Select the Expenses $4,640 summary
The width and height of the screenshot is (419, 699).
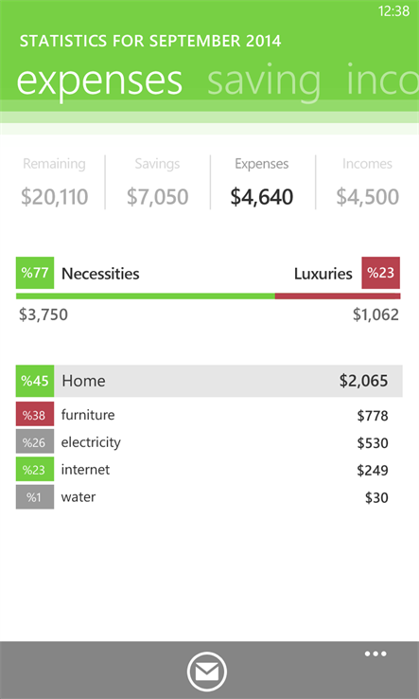click(262, 183)
